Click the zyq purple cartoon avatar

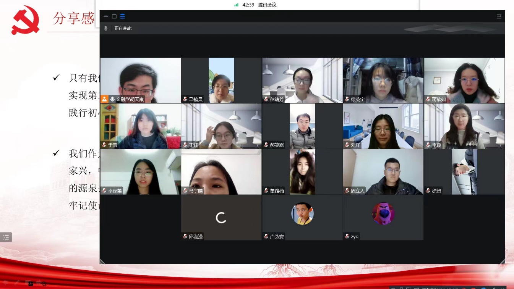click(383, 213)
